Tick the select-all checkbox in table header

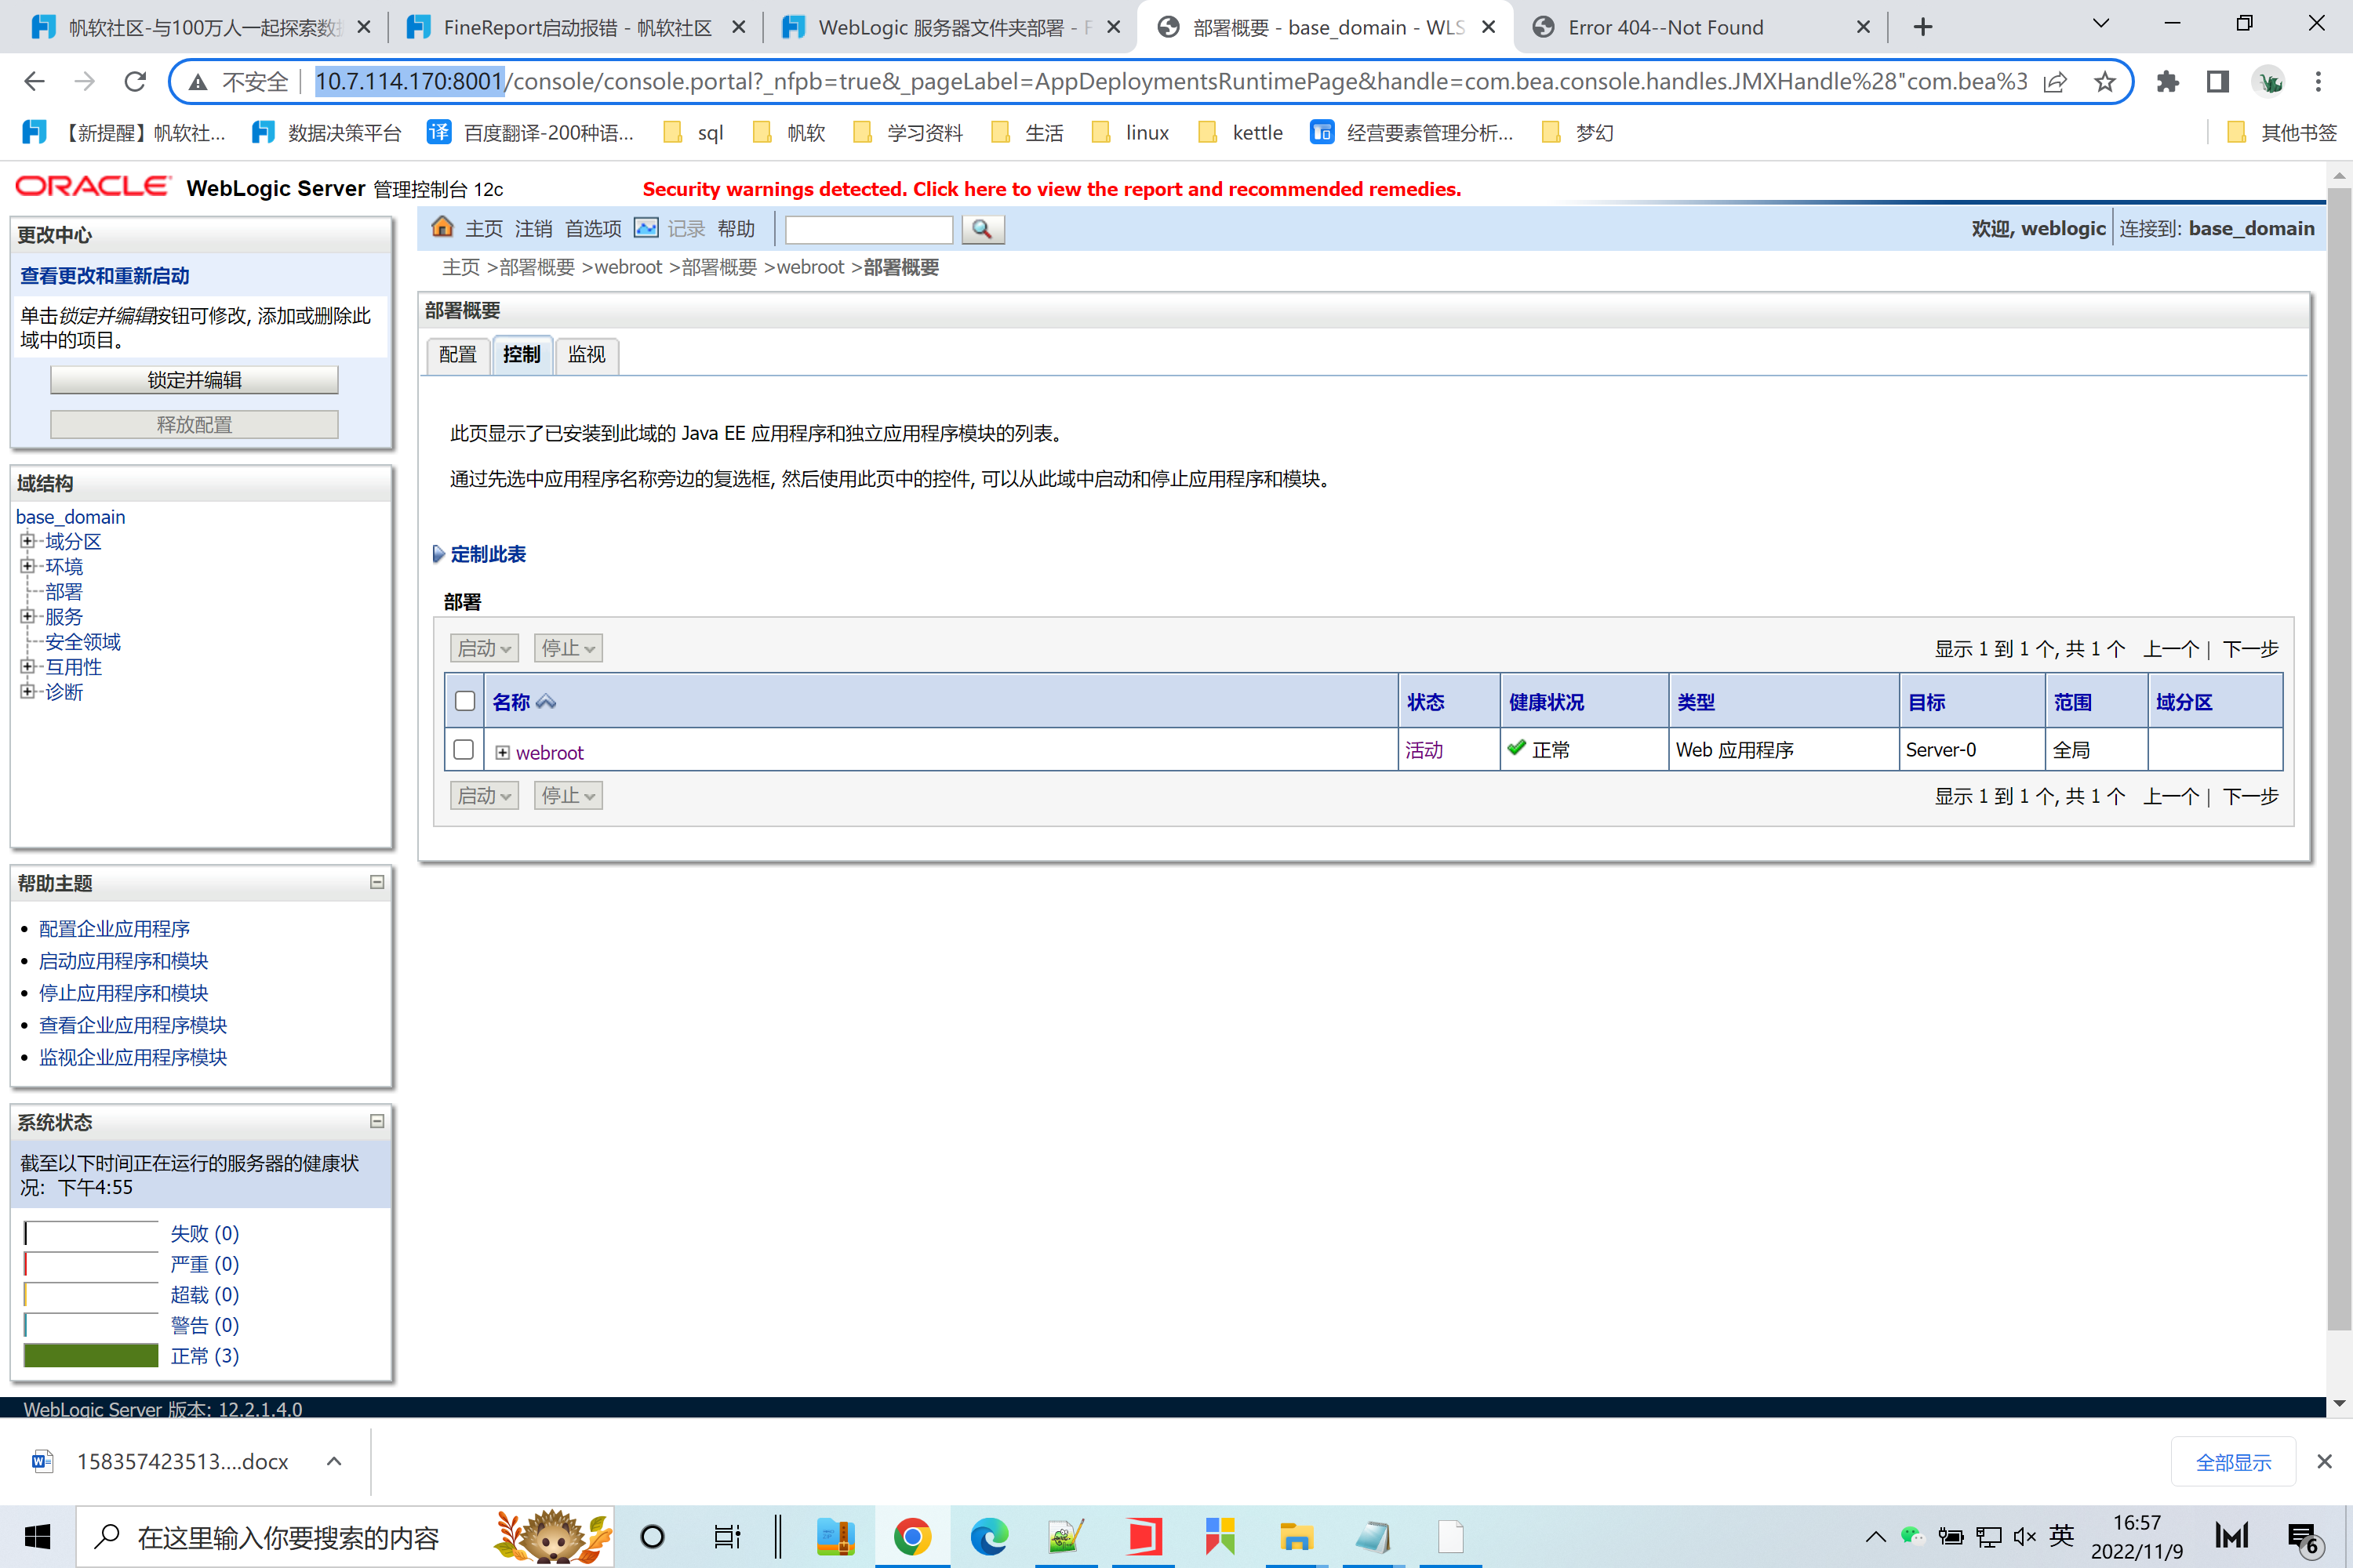pos(464,701)
